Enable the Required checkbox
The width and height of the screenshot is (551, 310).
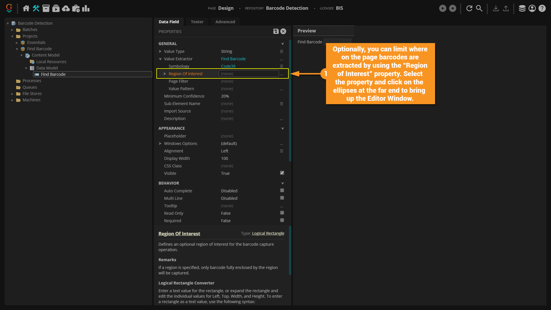(x=282, y=220)
